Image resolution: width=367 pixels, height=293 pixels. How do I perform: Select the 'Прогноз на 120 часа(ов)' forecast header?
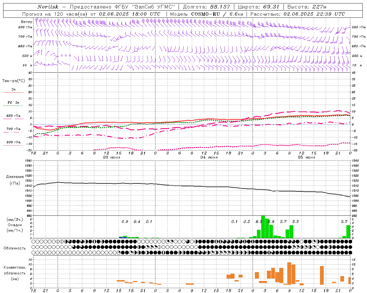click(x=55, y=14)
